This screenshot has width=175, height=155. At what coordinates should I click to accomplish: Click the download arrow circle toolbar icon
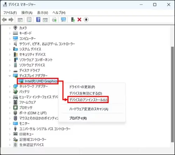pos(86,20)
